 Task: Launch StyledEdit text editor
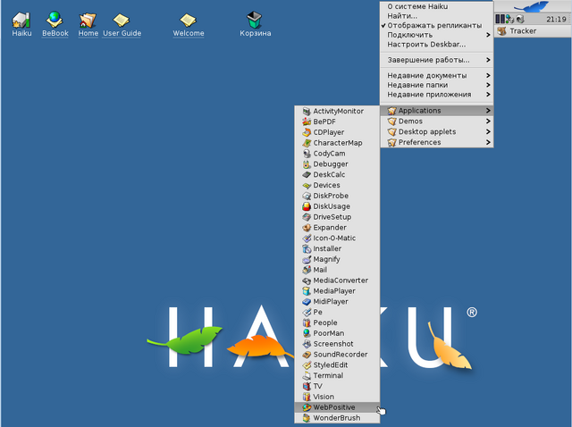pos(337,365)
